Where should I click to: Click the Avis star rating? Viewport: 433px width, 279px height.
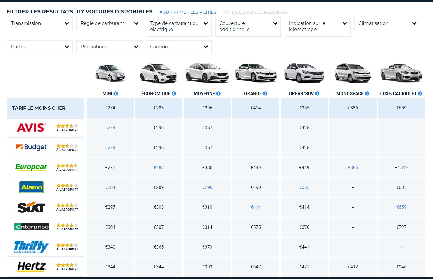[67, 126]
